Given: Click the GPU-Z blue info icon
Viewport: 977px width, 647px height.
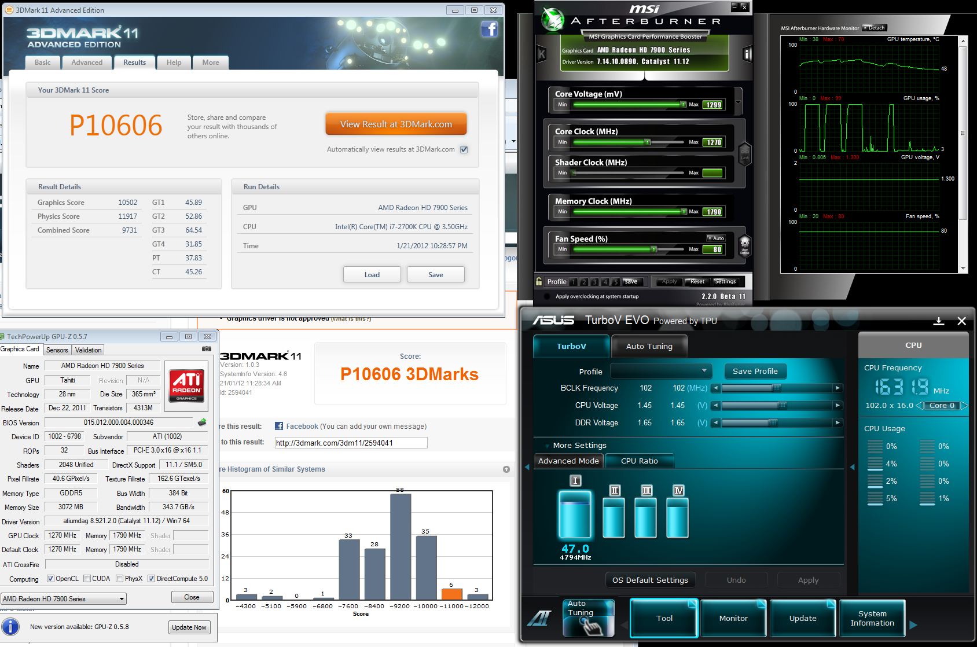Looking at the screenshot, I should pyautogui.click(x=10, y=627).
